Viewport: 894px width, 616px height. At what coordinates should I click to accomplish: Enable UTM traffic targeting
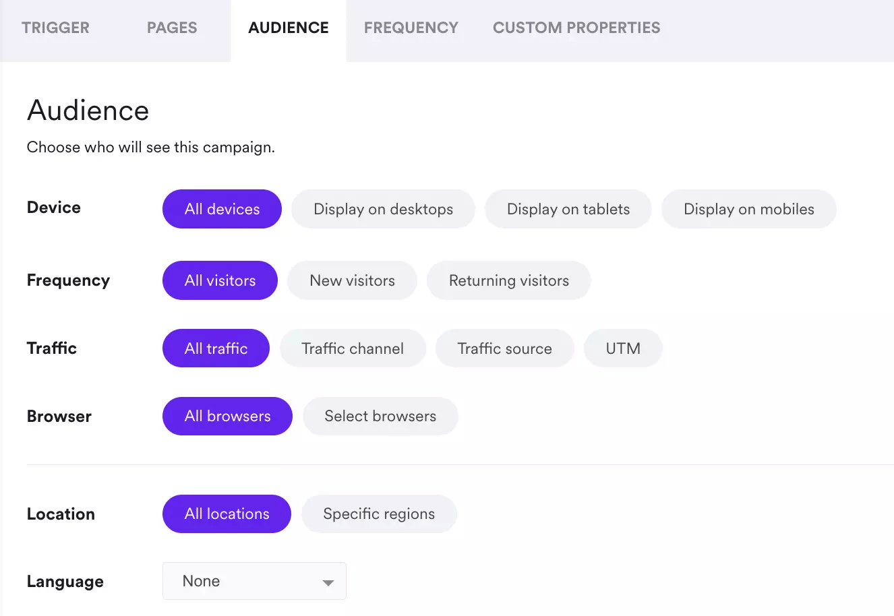[622, 348]
